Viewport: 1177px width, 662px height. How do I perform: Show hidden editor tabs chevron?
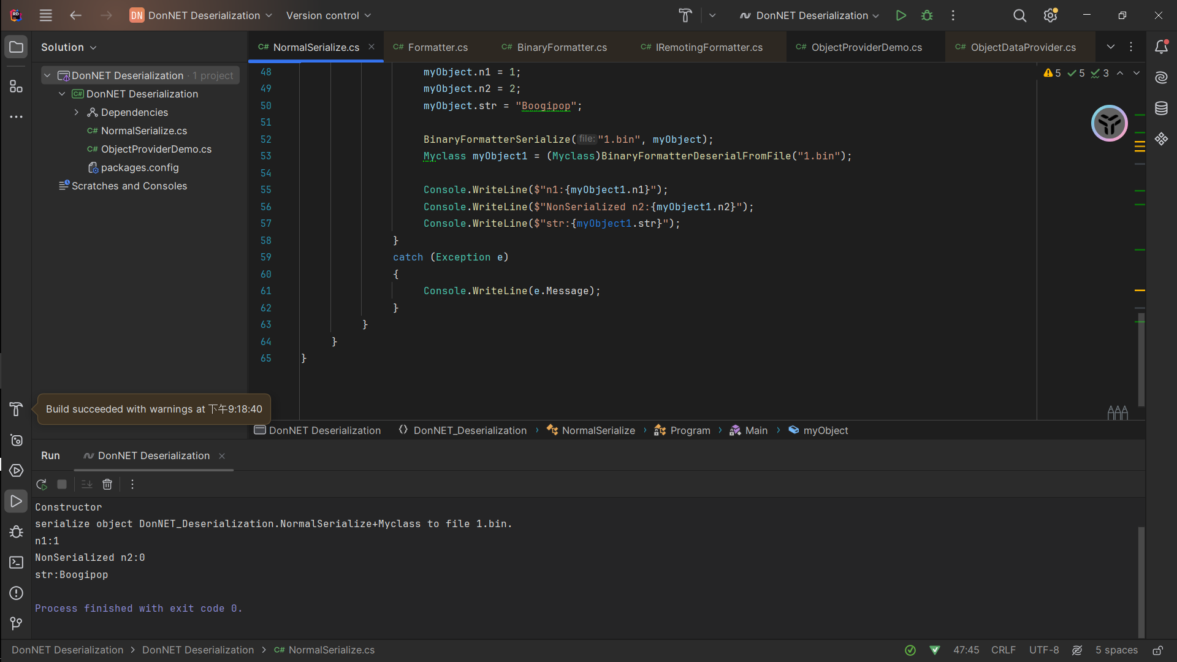[x=1110, y=47]
